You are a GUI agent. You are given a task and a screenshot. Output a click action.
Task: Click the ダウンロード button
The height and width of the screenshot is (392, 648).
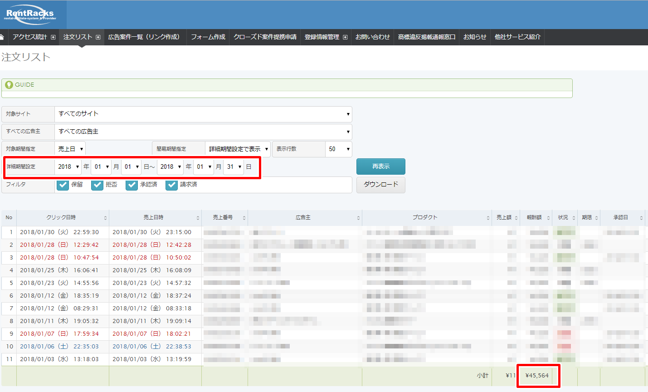point(380,185)
